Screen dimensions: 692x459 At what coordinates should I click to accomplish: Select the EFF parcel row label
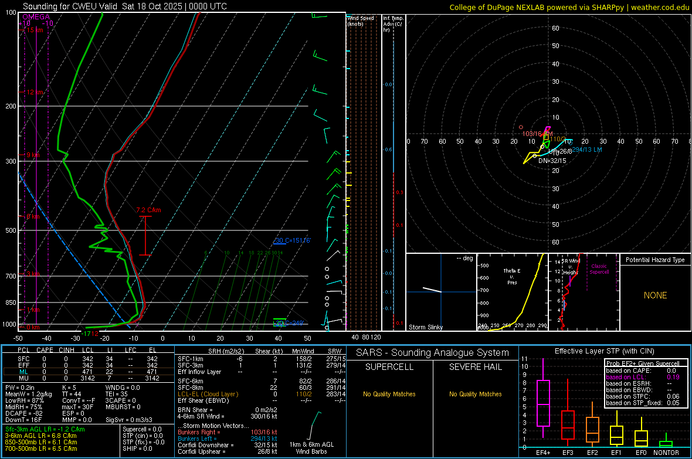(24, 365)
